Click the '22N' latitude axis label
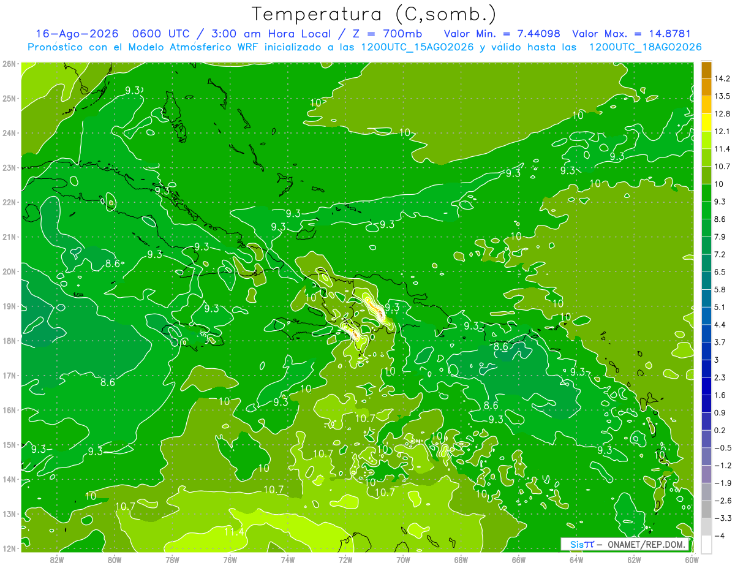Viewport: 735px width, 568px height. [x=9, y=202]
